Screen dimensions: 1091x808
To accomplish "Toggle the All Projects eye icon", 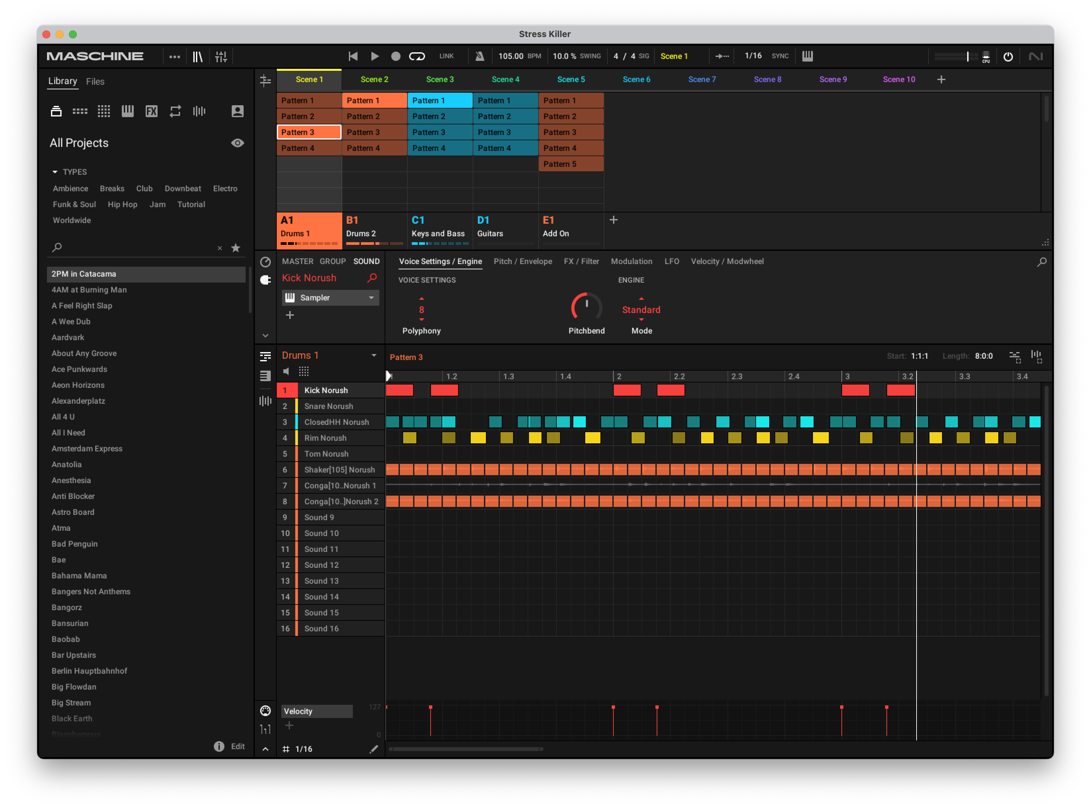I will point(237,143).
